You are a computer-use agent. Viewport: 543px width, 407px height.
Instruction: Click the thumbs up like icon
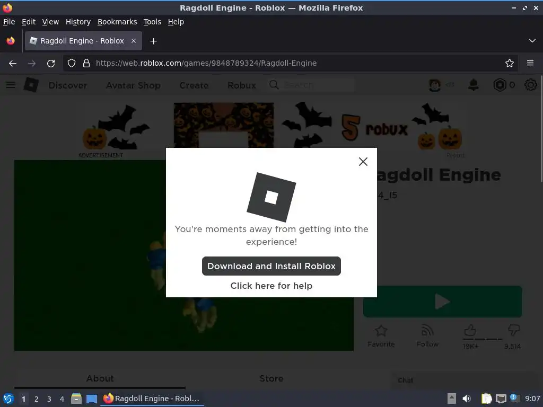click(470, 331)
